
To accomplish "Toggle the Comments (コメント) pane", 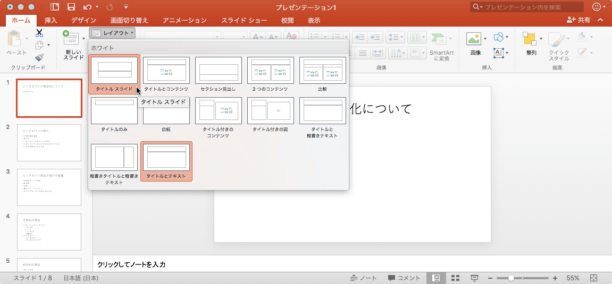I will (404, 278).
